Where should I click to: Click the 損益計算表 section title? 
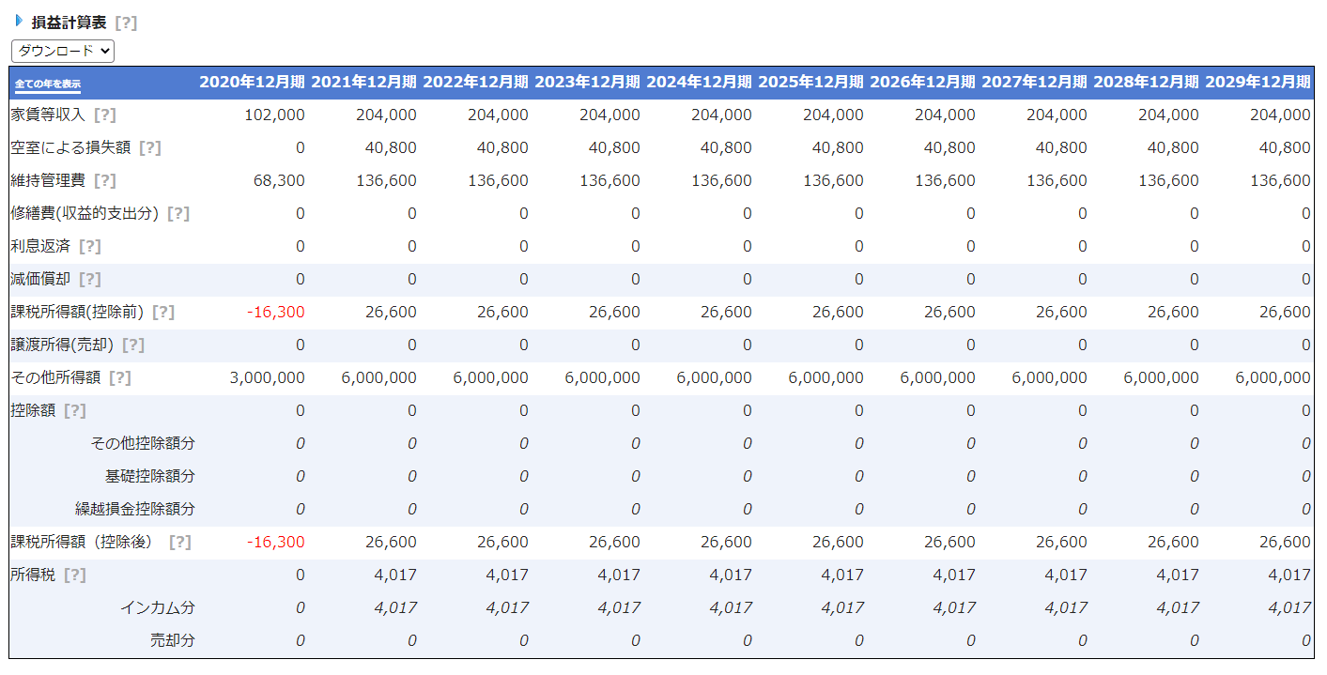pos(69,23)
